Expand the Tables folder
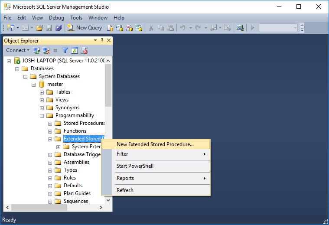Viewport: 329px width, 225px height. pyautogui.click(x=42, y=93)
